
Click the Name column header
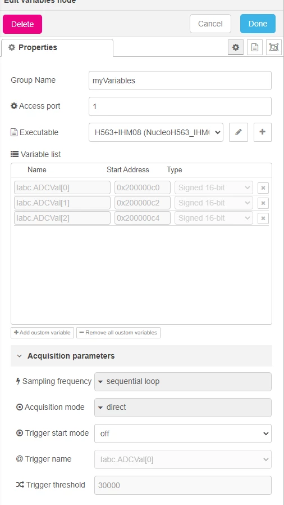(x=37, y=169)
